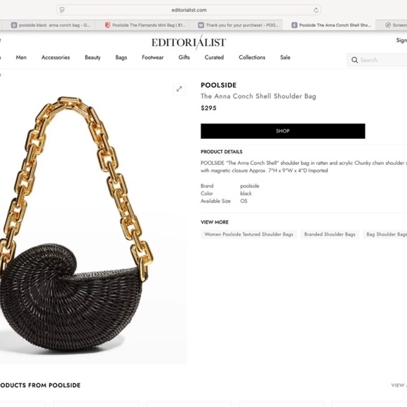Open the Accessories menu
Image resolution: width=407 pixels, height=407 pixels.
[x=55, y=58]
